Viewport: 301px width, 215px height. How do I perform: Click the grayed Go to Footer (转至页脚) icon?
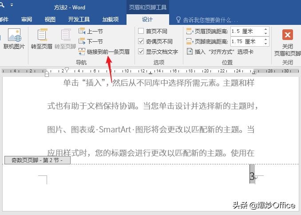click(65, 35)
